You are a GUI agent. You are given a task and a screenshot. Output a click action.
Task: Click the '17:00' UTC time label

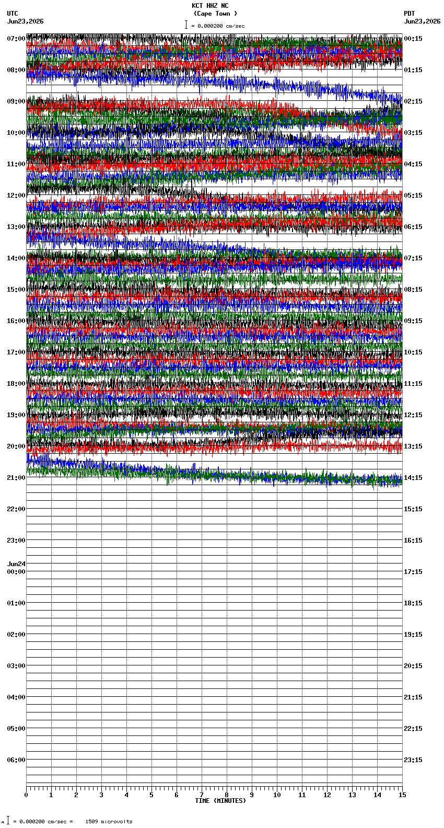16,352
